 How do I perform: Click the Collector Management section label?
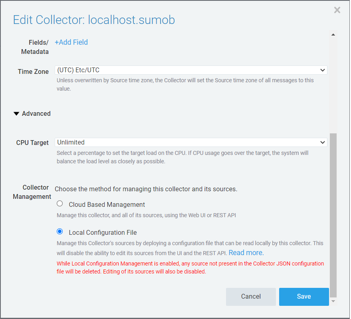[x=32, y=192]
